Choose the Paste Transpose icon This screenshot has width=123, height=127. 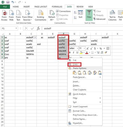click(x=90, y=73)
